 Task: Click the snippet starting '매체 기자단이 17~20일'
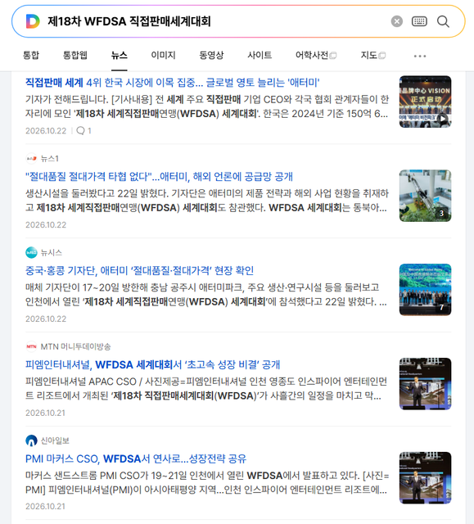206,295
